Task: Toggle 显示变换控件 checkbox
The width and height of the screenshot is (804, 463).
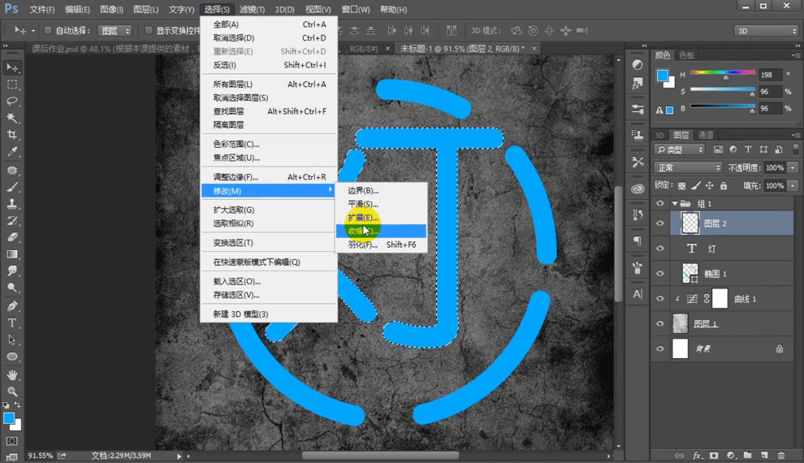Action: pos(148,31)
